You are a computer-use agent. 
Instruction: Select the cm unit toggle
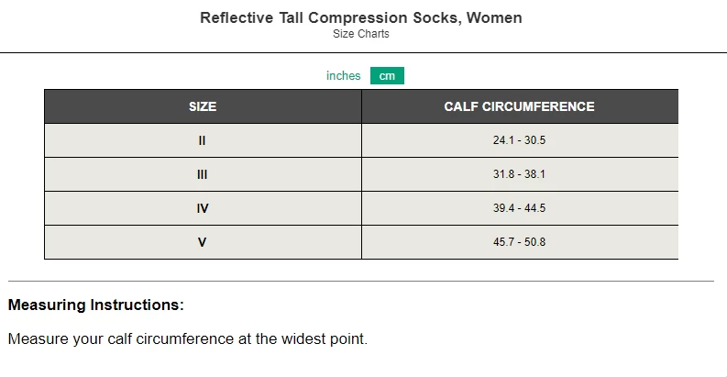387,76
